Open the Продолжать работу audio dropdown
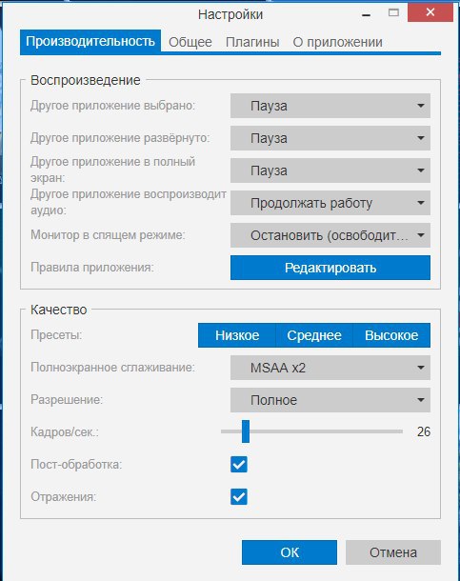 tap(330, 203)
